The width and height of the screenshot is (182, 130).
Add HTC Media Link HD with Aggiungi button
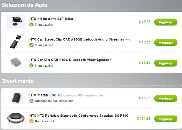pyautogui.click(x=166, y=98)
